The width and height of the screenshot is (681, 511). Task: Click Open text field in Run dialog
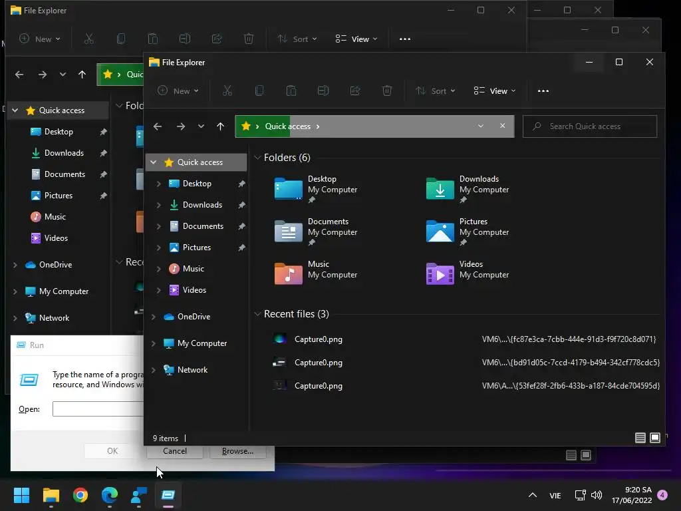click(98, 409)
